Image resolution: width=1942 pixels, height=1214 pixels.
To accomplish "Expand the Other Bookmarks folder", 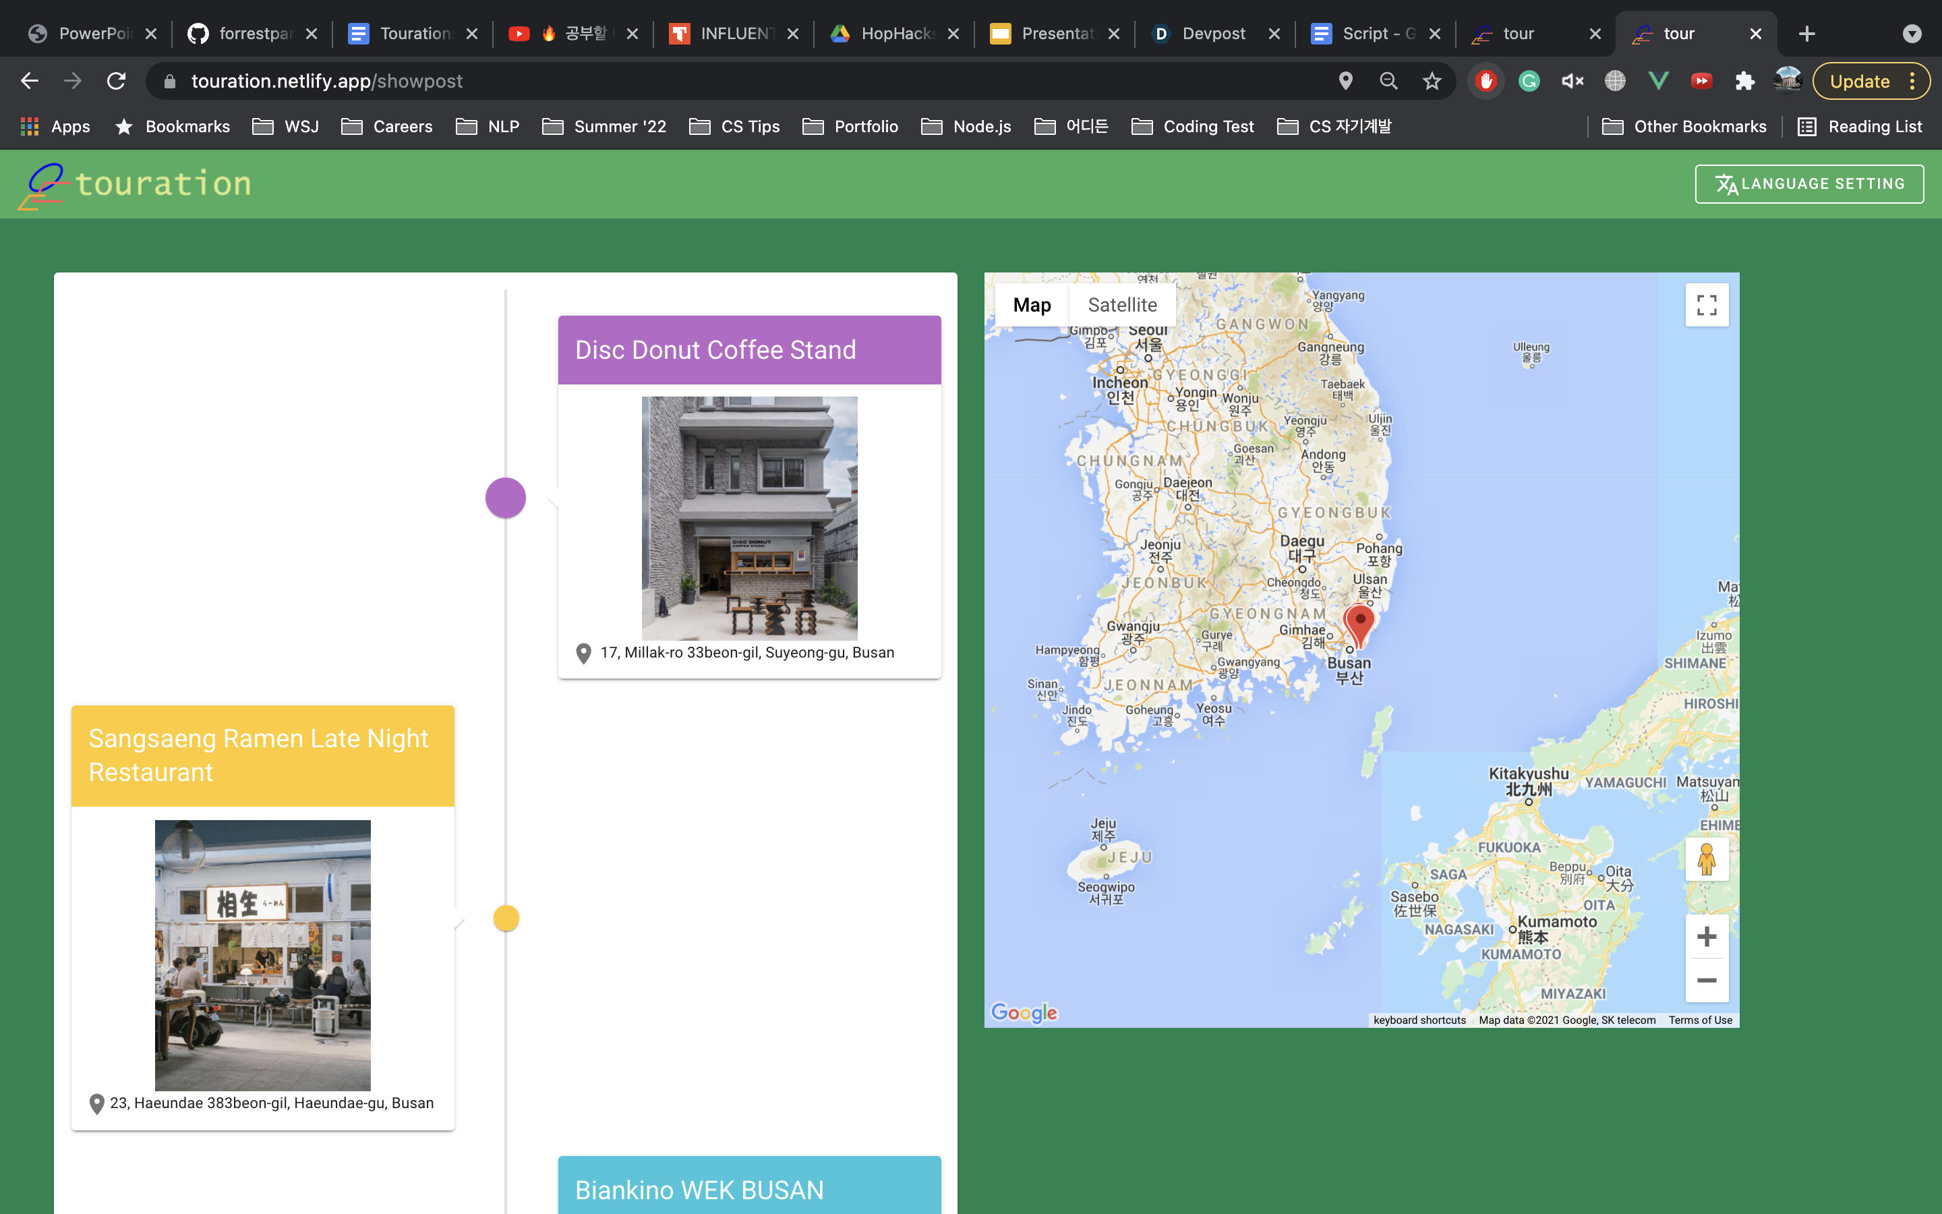I will (x=1684, y=127).
